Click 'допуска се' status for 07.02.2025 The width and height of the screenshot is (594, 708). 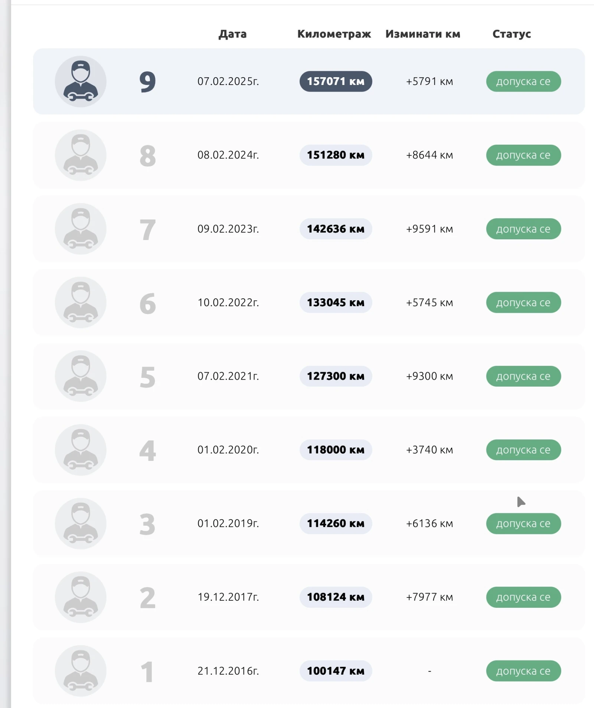[523, 81]
